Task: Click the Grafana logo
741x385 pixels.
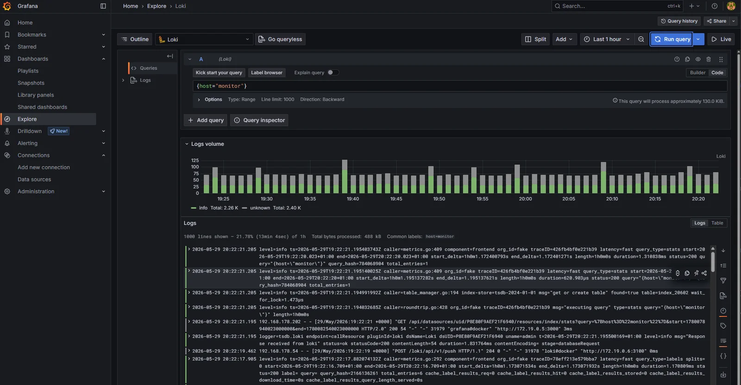Action: pyautogui.click(x=7, y=6)
